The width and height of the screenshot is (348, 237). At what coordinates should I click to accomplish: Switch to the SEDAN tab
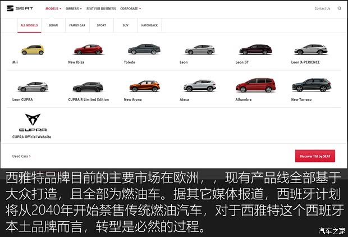tap(53, 25)
